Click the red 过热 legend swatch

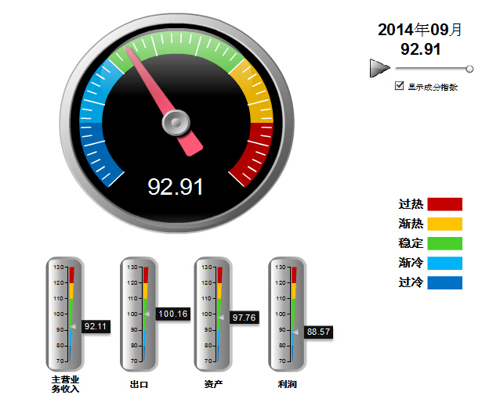pos(444,204)
